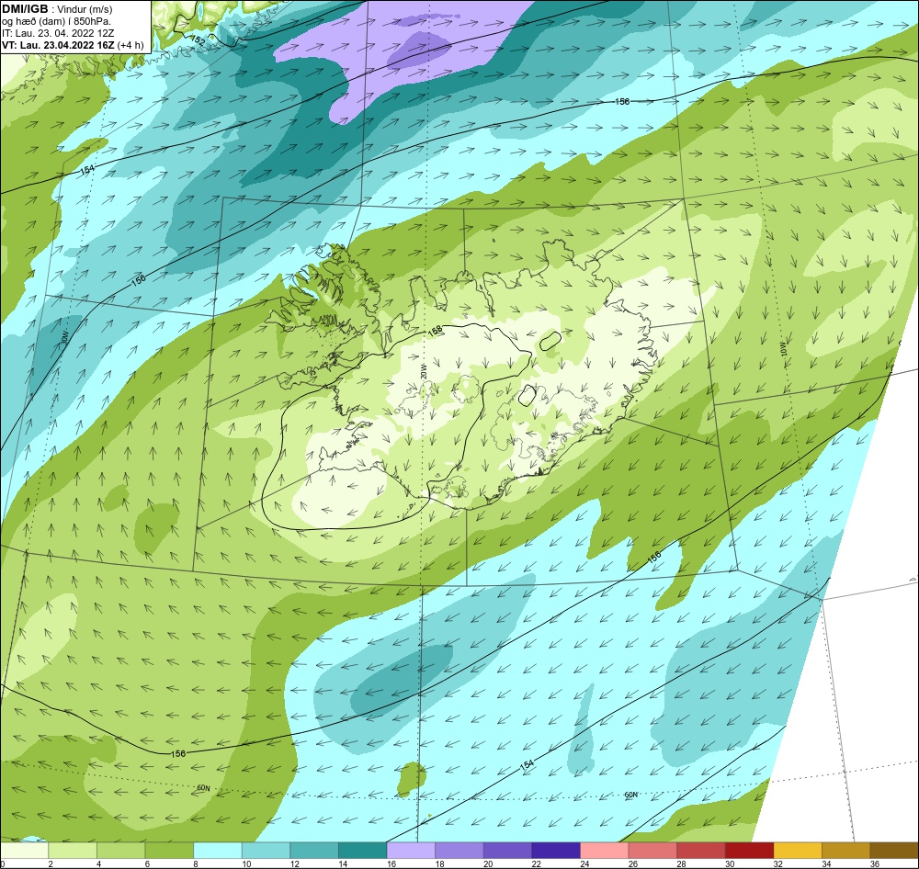
Task: Select the light cyan 8–10 m/s legend swatch
Action: coord(218,851)
